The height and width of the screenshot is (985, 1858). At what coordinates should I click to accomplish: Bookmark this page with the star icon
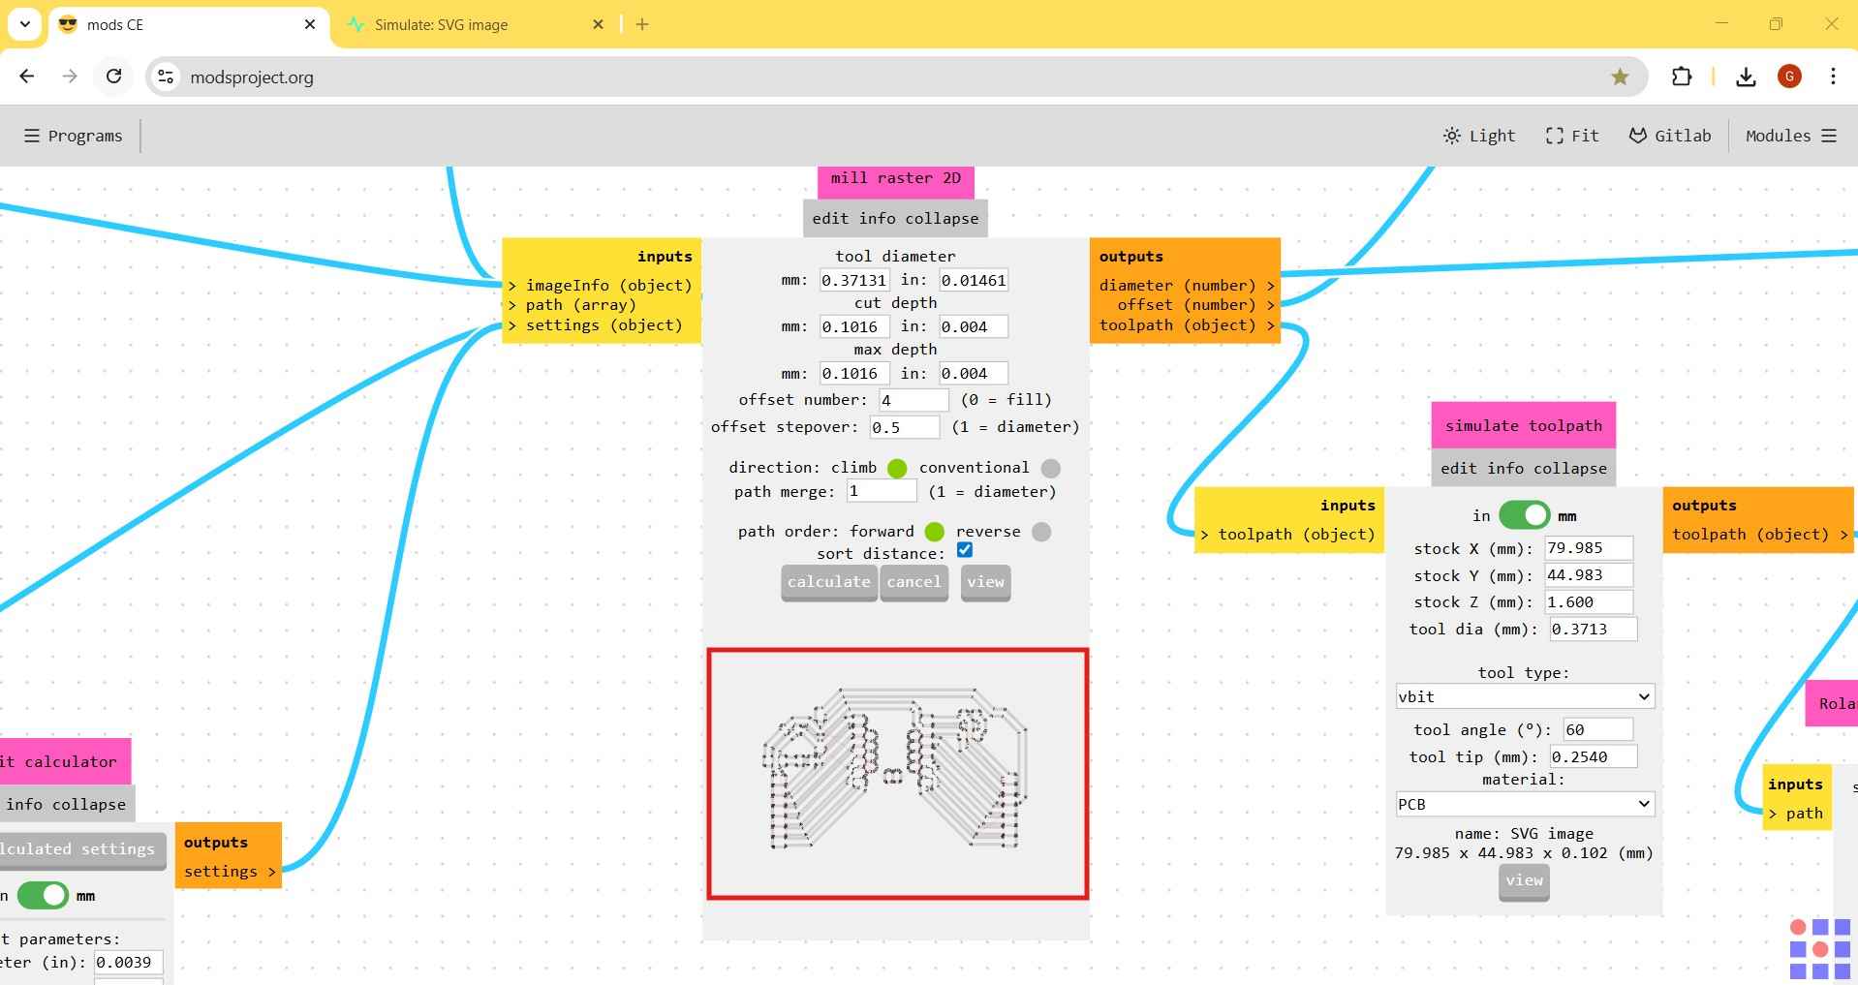(1620, 77)
